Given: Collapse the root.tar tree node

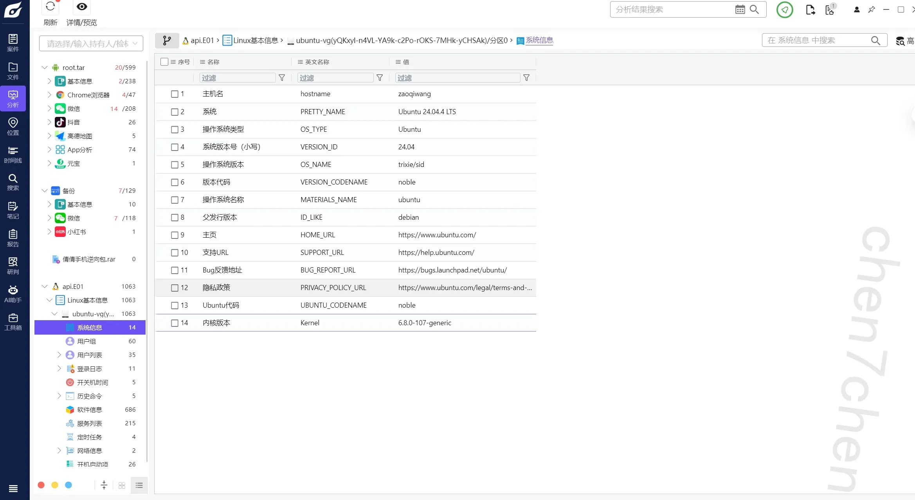Looking at the screenshot, I should coord(45,68).
